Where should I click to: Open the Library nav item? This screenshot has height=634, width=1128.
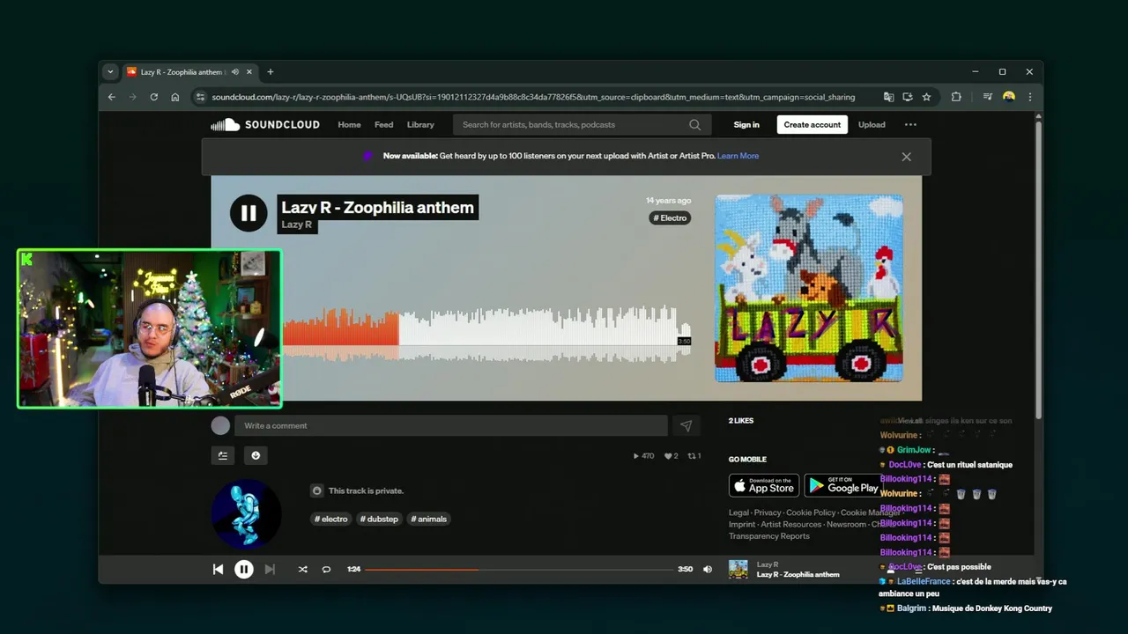pyautogui.click(x=420, y=125)
